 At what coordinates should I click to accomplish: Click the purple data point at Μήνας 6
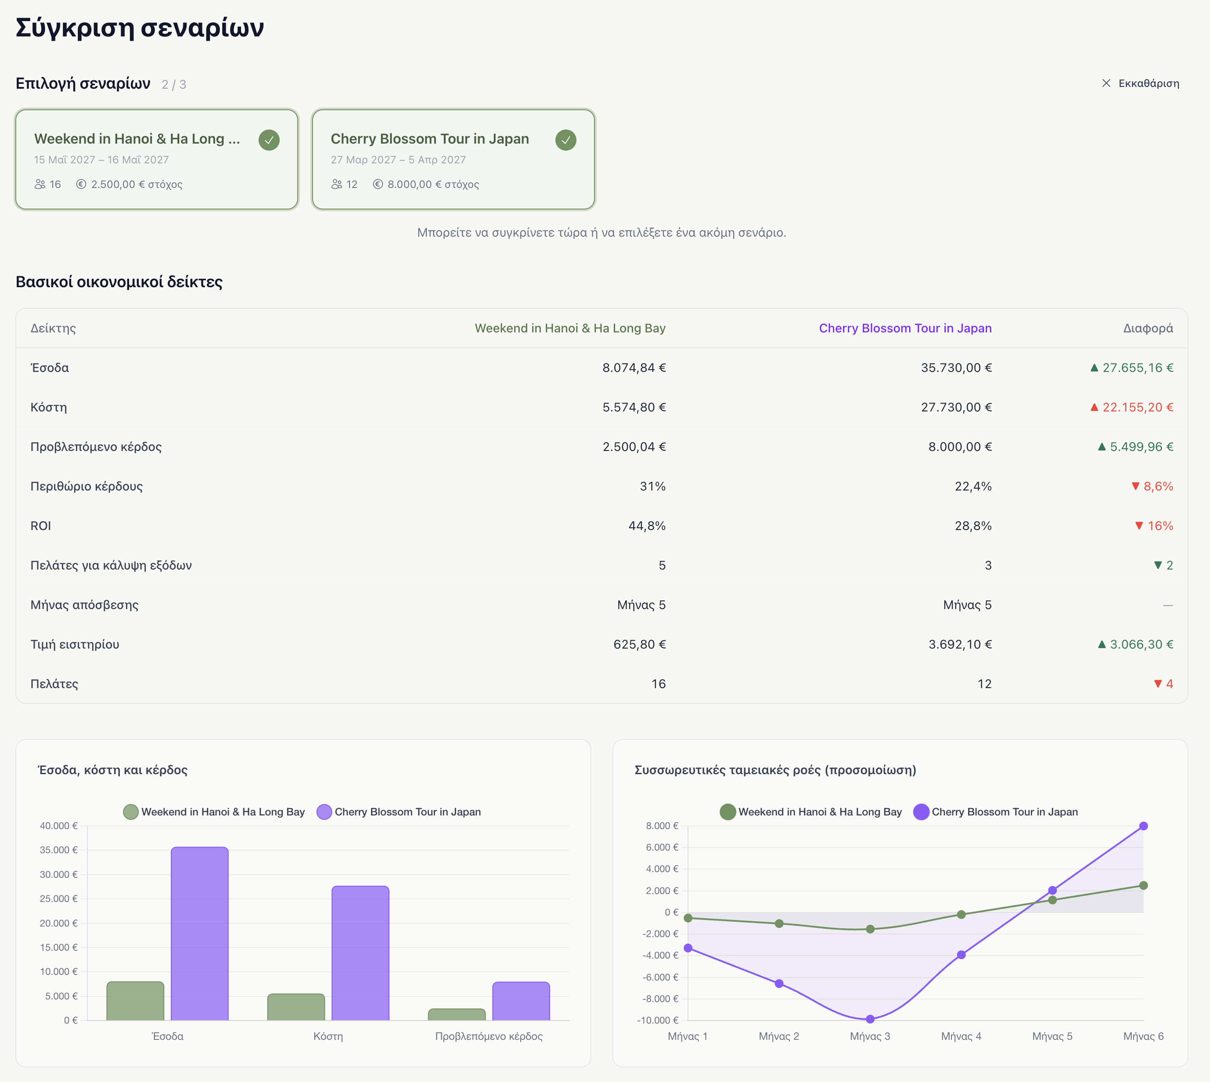click(x=1143, y=826)
